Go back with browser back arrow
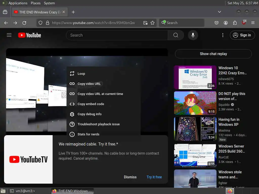 coord(6,23)
